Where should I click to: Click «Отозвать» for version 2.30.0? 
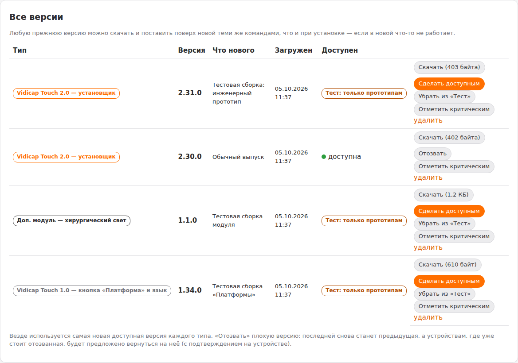point(432,154)
